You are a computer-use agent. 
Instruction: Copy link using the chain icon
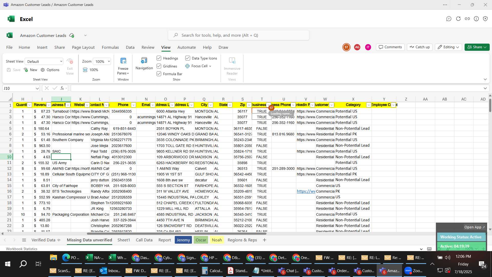467,19
